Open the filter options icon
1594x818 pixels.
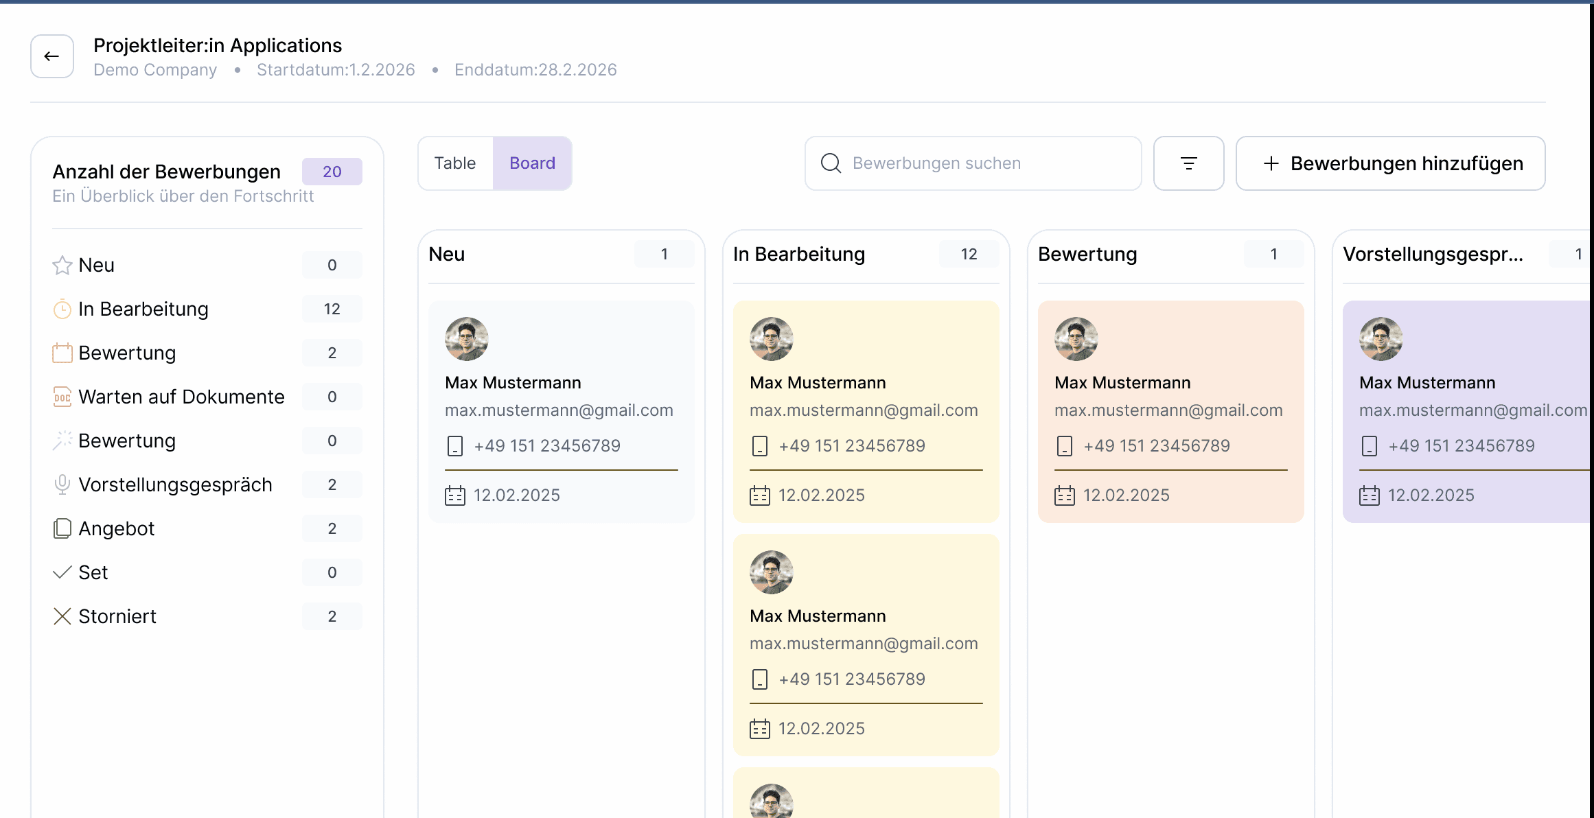(1188, 163)
